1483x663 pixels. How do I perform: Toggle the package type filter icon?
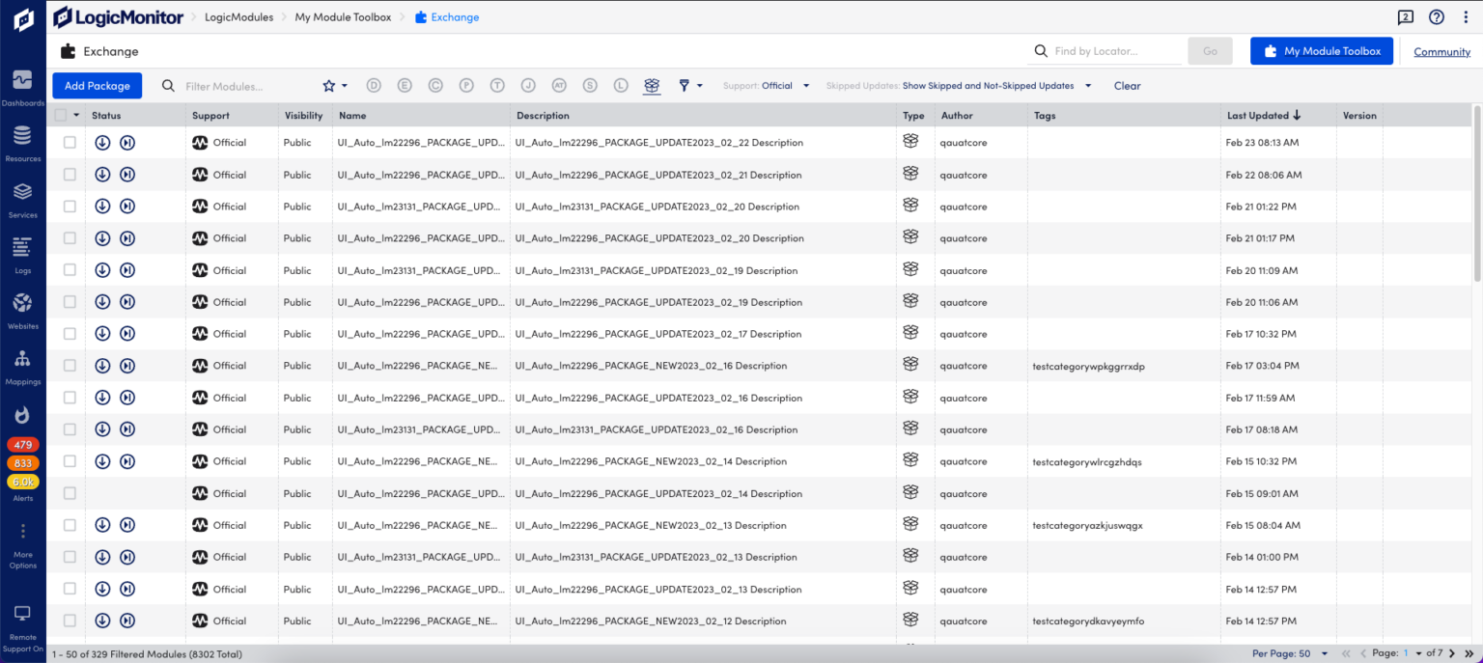[652, 86]
